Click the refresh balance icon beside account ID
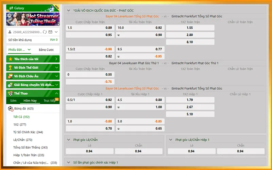The width and height of the screenshot is (272, 170). tap(45, 32)
